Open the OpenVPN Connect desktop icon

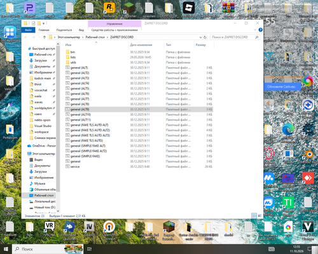click(x=109, y=227)
